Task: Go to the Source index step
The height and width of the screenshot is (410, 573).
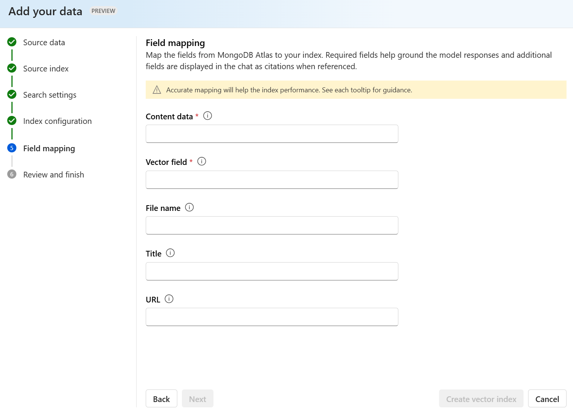Action: click(x=46, y=69)
